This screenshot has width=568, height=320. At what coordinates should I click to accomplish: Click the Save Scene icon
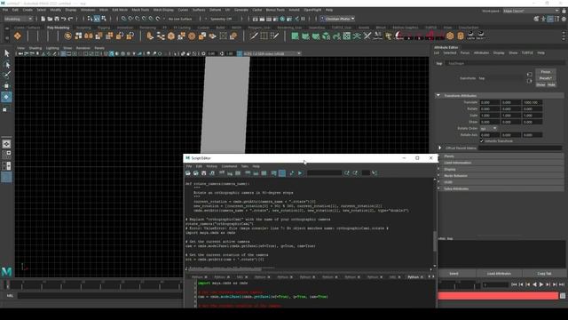pyautogui.click(x=57, y=19)
